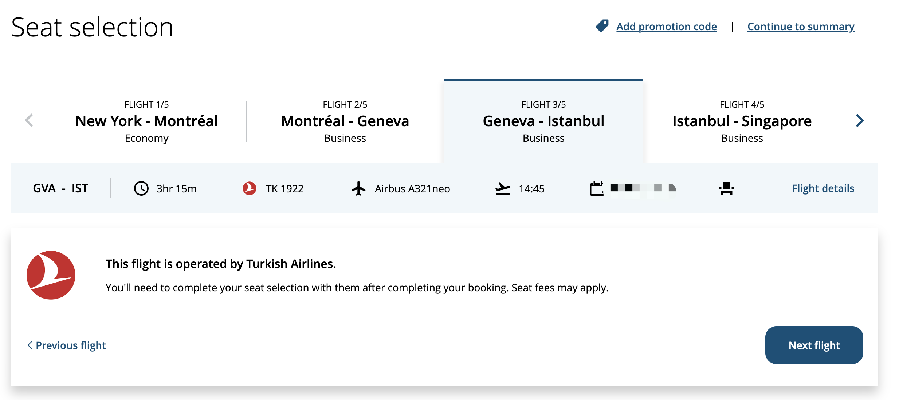Click the calendar date icon
The image size is (899, 400).
[x=597, y=188]
